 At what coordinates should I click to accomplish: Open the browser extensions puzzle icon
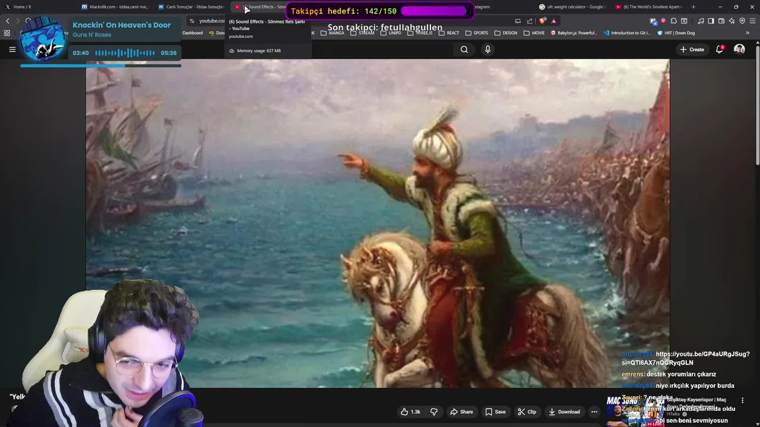click(x=673, y=21)
